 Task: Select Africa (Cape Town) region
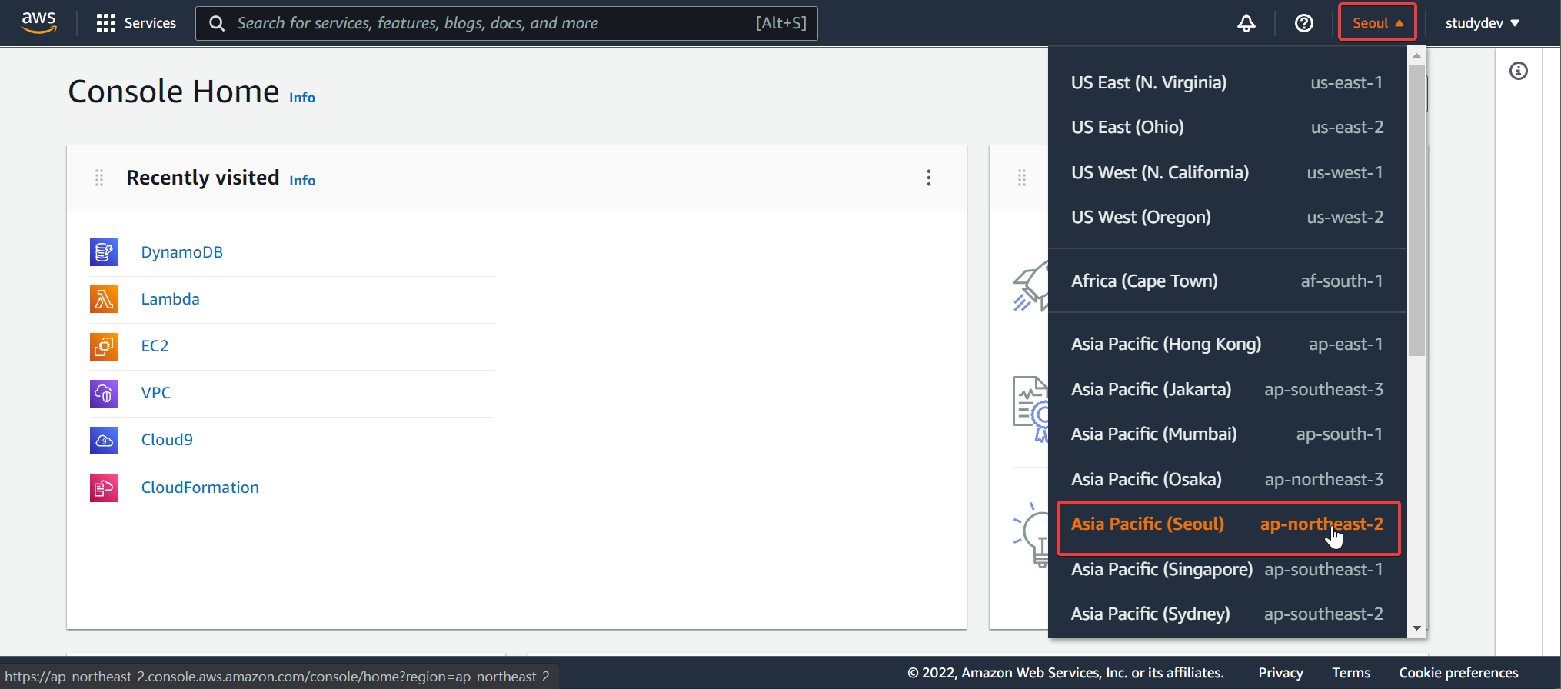coord(1227,281)
